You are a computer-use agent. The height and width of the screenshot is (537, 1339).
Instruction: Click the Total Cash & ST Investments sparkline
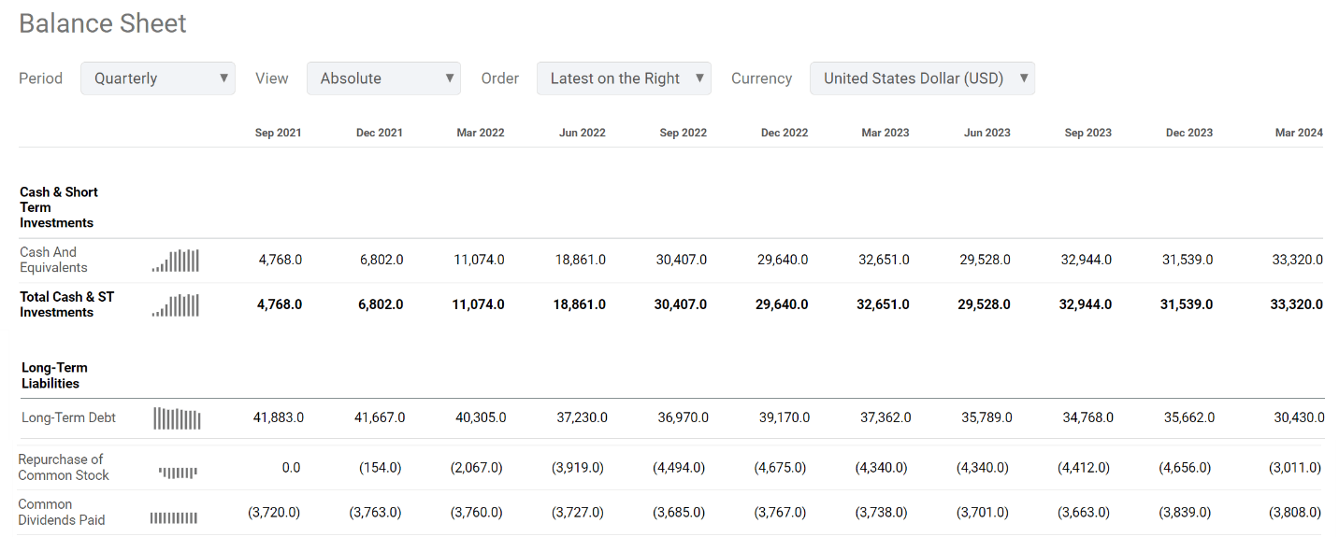coord(176,305)
